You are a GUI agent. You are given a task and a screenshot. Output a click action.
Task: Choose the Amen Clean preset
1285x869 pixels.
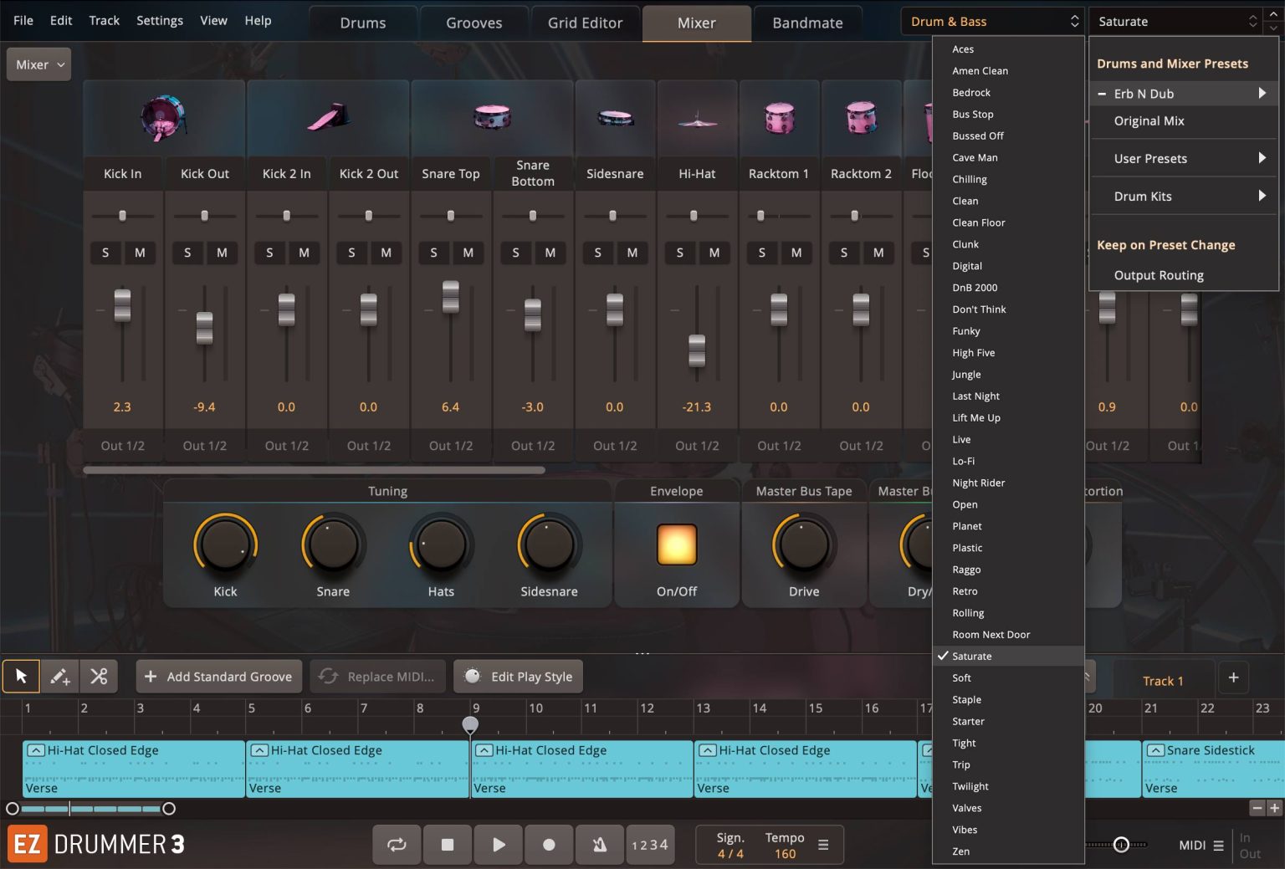pos(1008,71)
